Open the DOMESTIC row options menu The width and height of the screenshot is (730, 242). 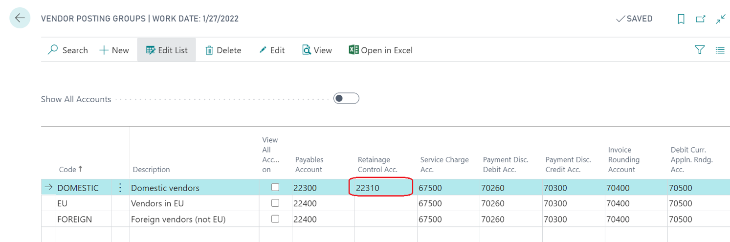(x=120, y=188)
